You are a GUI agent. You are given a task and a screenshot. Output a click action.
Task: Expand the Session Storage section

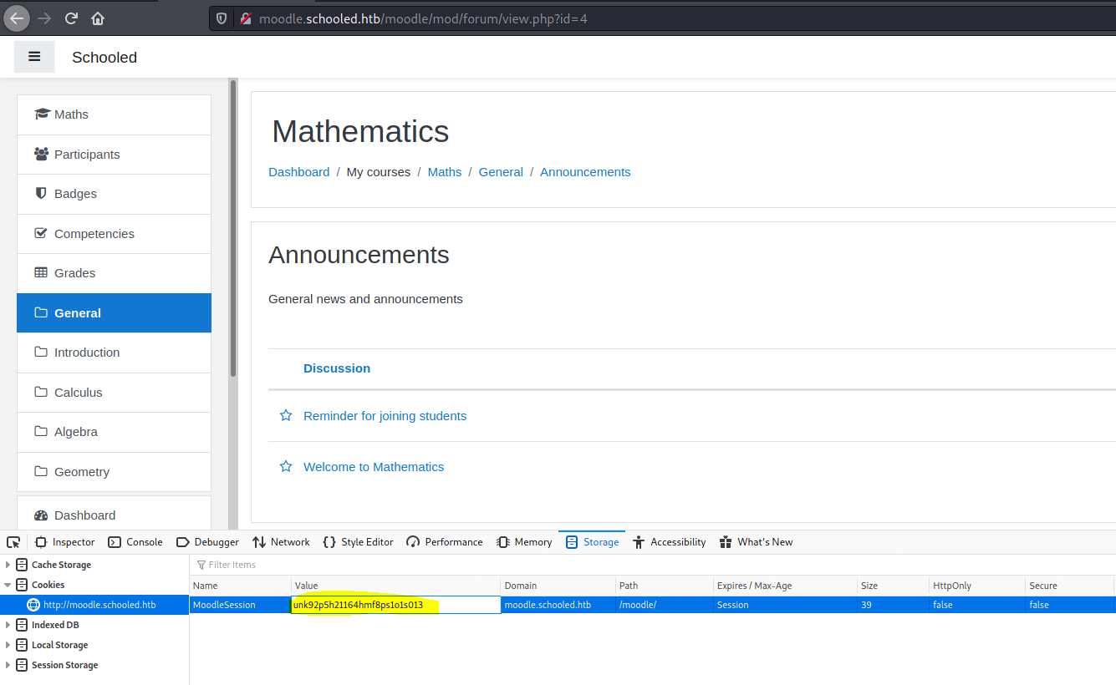(7, 664)
